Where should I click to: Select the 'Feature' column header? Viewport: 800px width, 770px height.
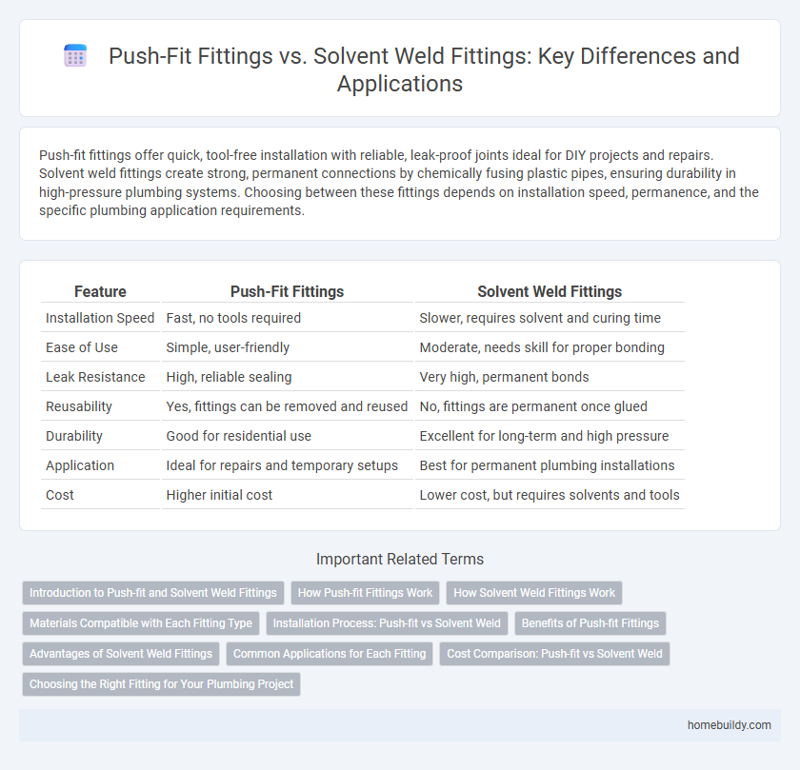100,291
